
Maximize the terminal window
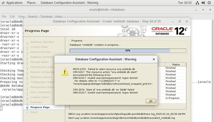[x=203, y=10]
